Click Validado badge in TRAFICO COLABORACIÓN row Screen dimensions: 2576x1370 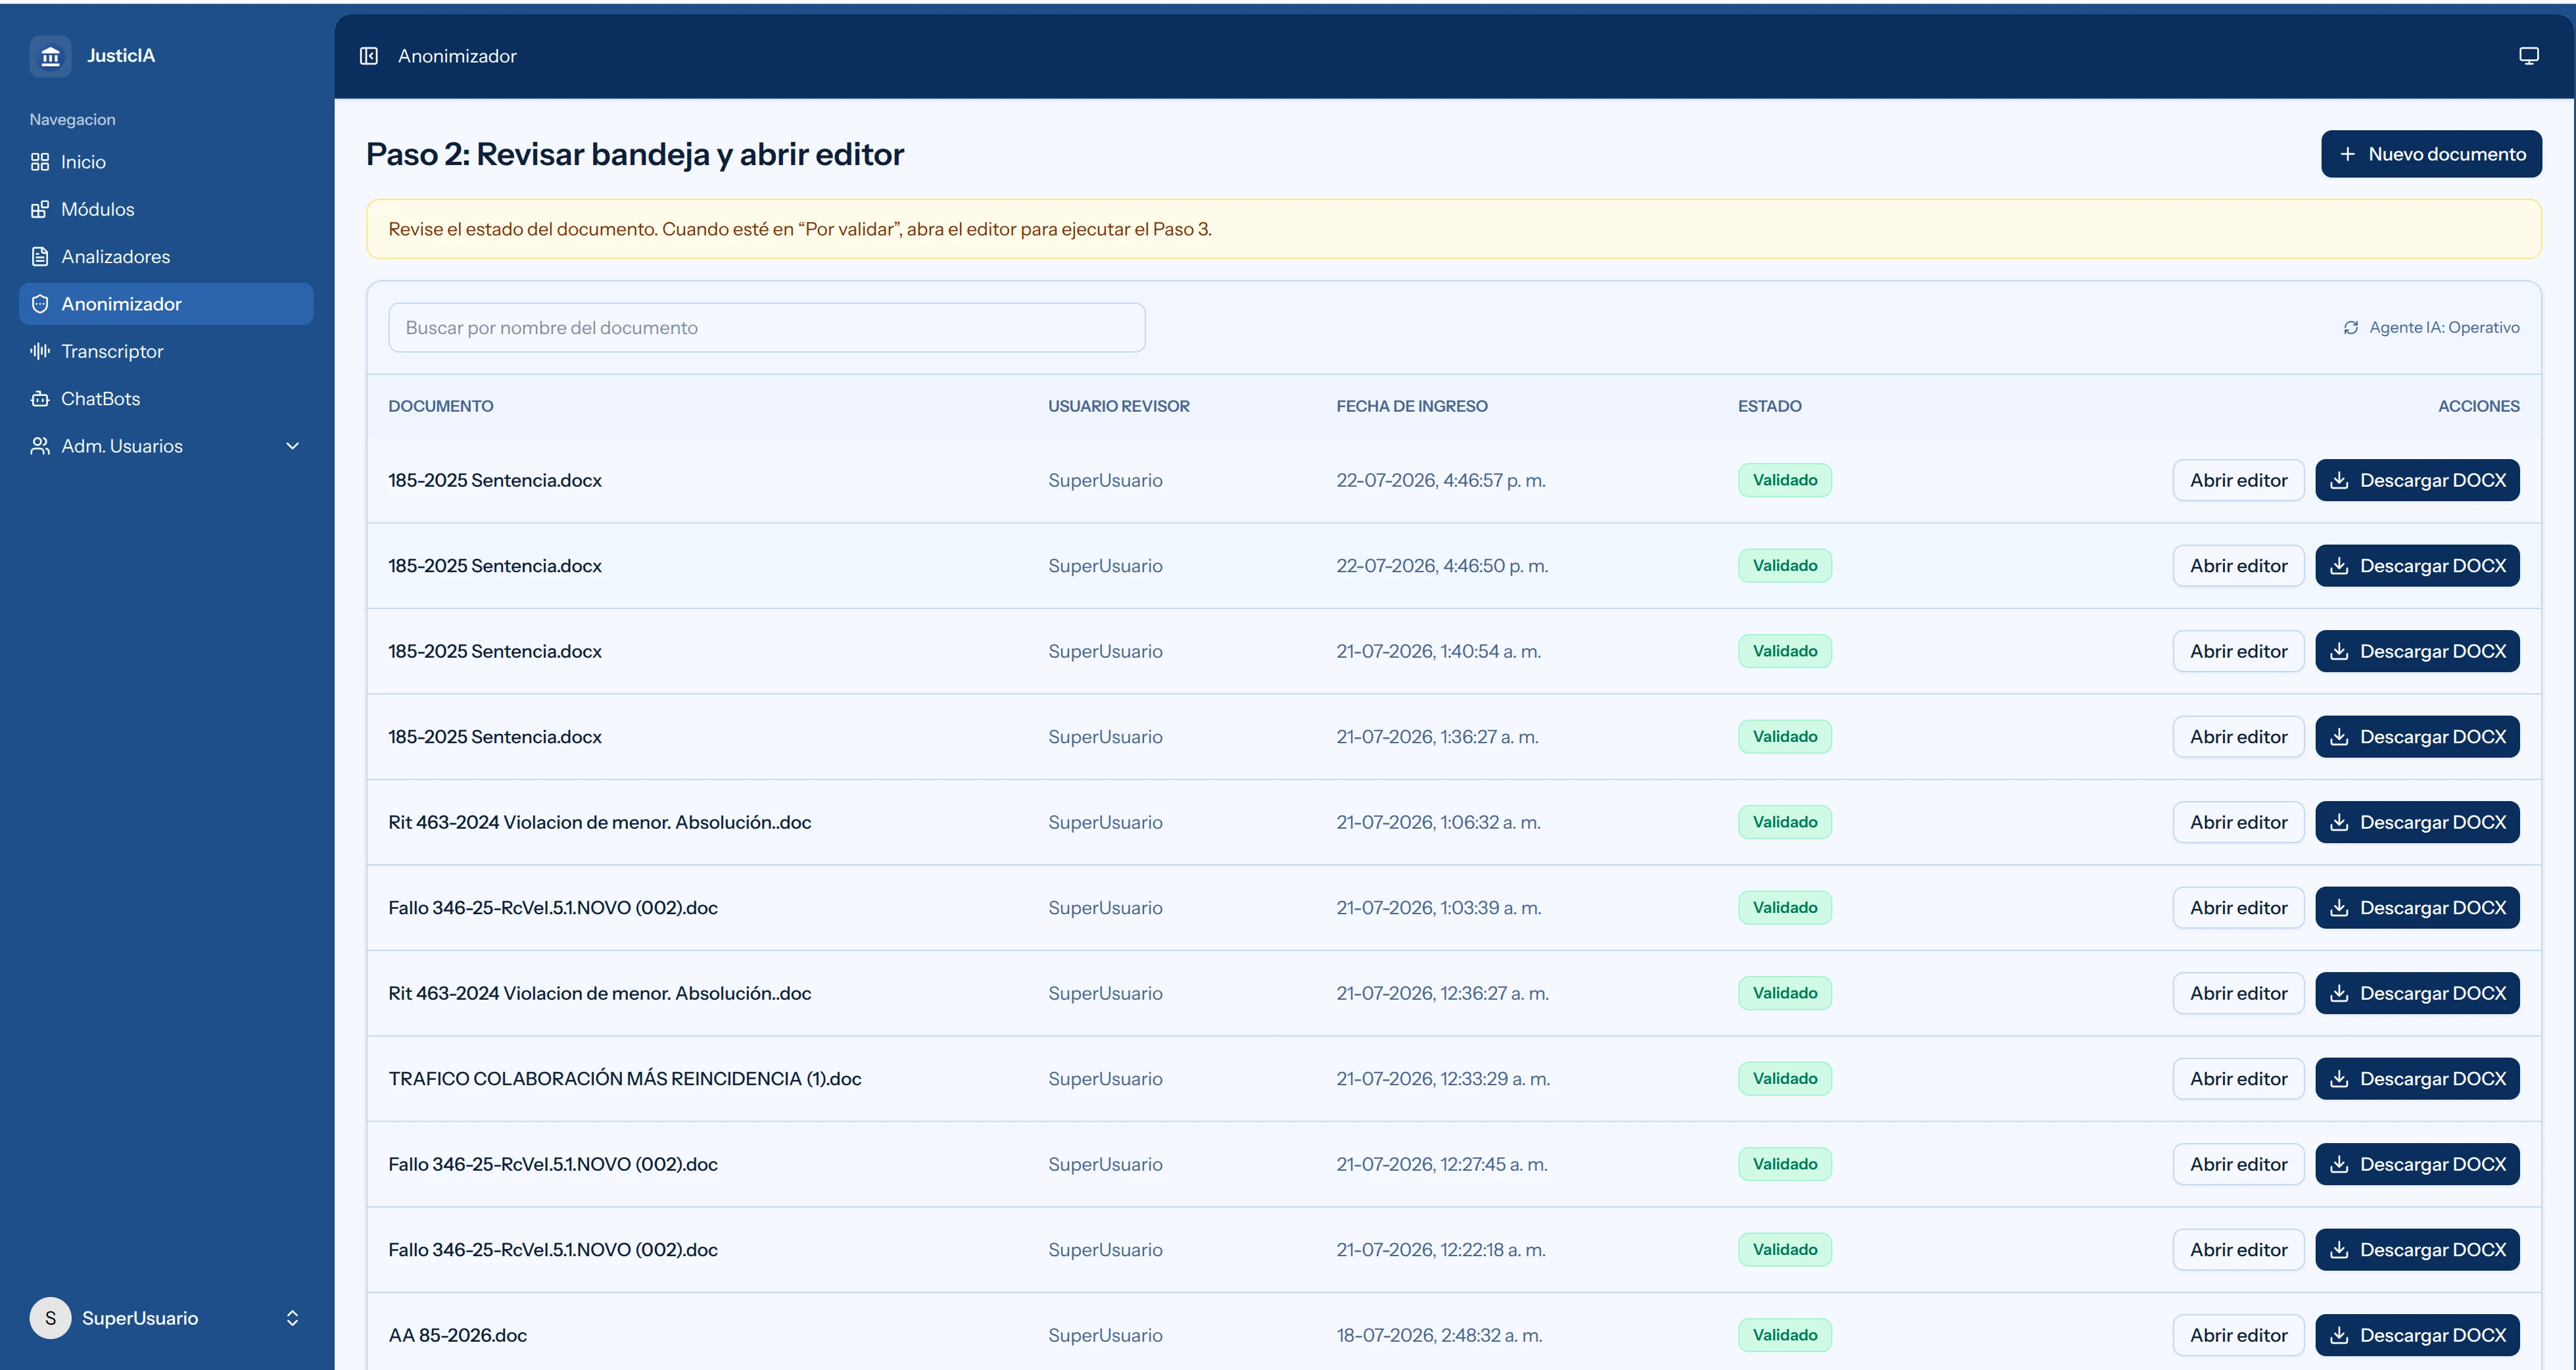pyautogui.click(x=1785, y=1079)
